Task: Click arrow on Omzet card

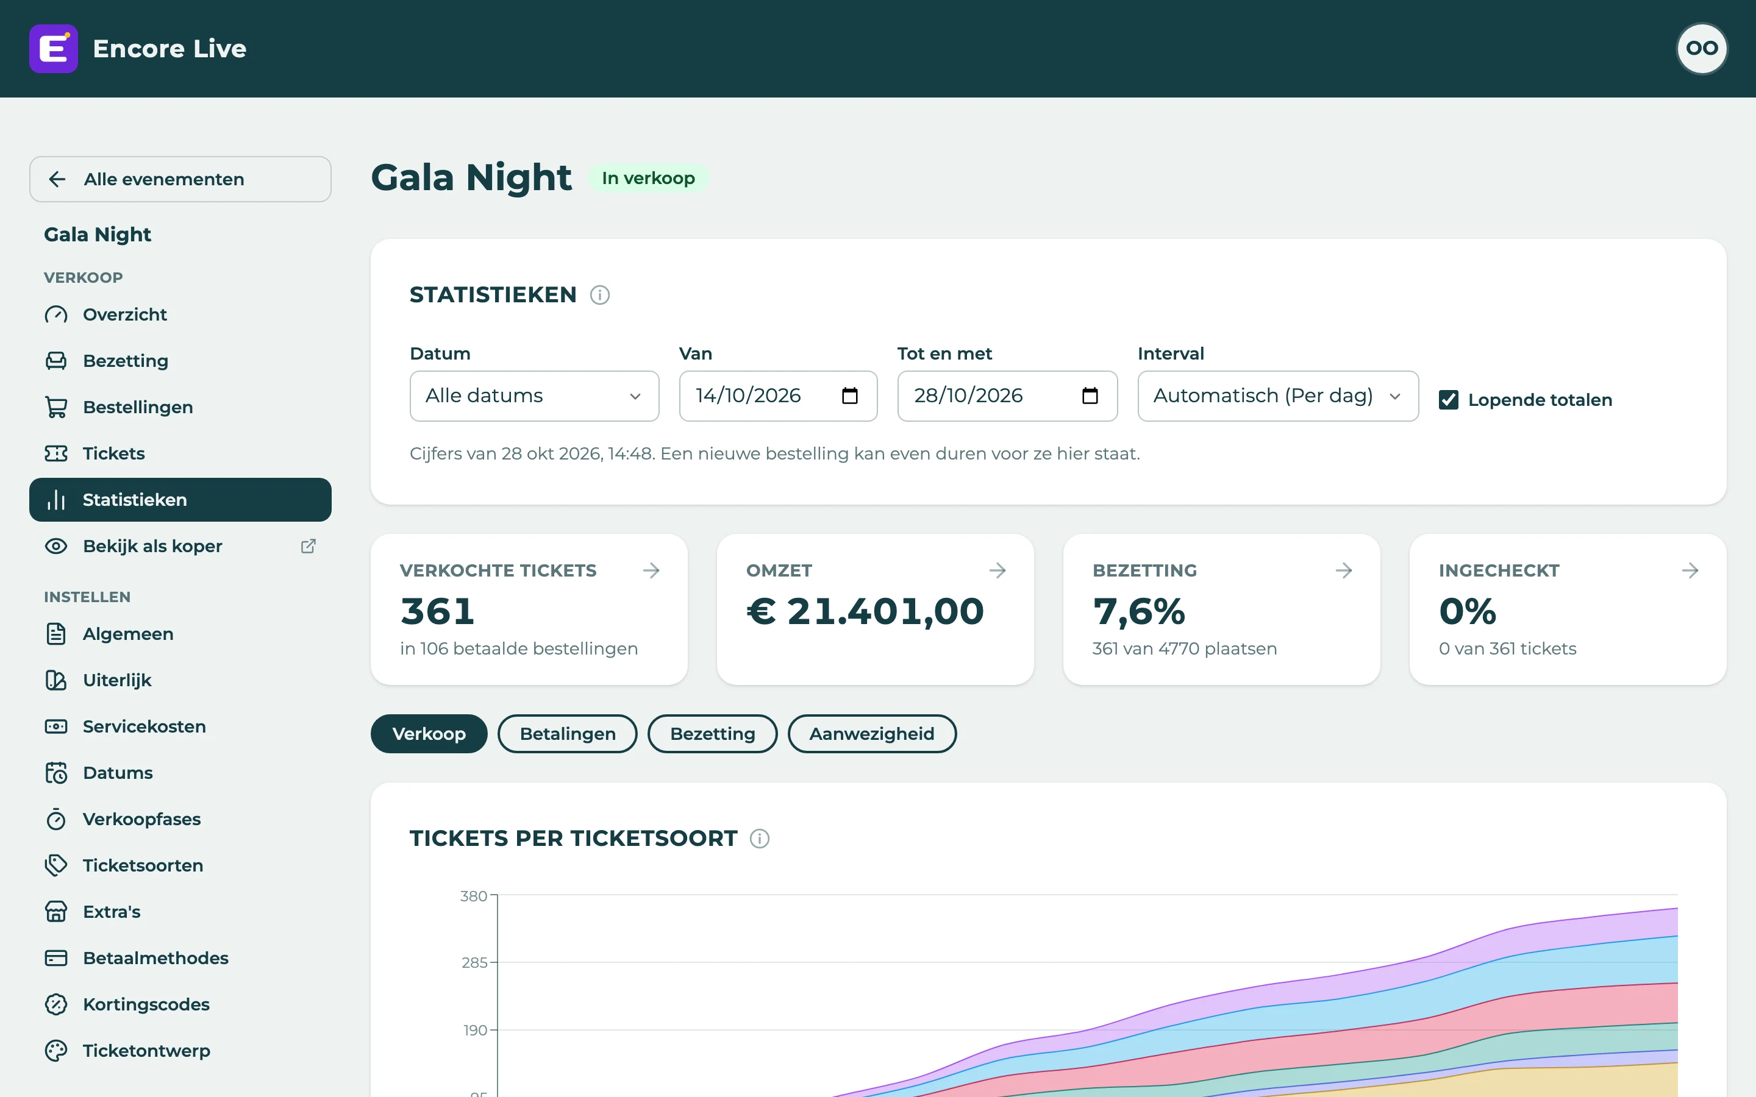Action: (997, 570)
